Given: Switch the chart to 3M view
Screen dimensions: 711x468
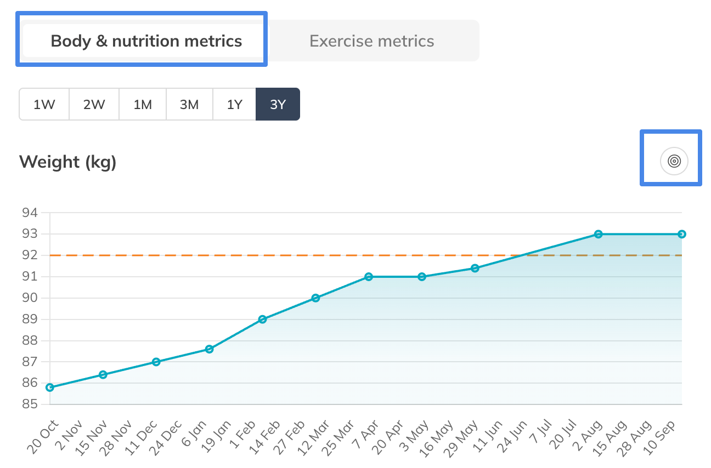Looking at the screenshot, I should click(189, 104).
